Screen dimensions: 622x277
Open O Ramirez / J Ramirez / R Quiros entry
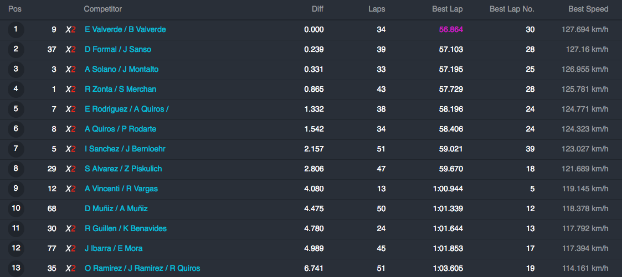click(x=142, y=268)
